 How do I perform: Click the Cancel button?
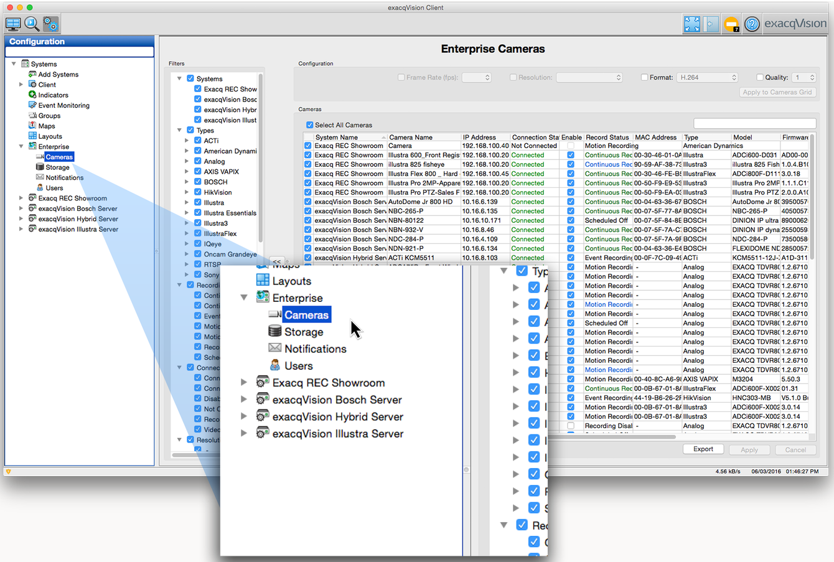click(795, 449)
